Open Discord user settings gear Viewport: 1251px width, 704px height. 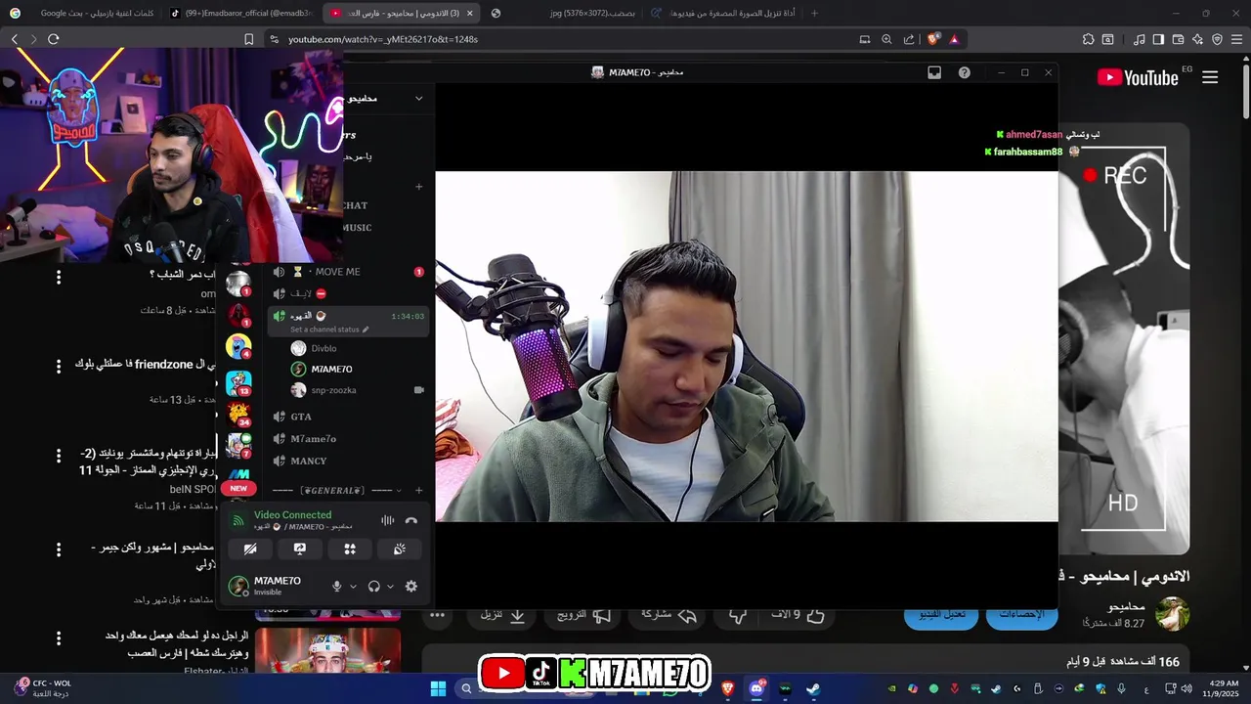(411, 586)
